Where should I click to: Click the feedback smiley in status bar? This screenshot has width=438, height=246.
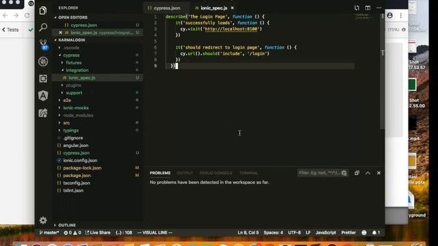point(364,232)
